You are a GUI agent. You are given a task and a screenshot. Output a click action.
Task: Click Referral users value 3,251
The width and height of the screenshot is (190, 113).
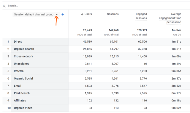[88, 71]
